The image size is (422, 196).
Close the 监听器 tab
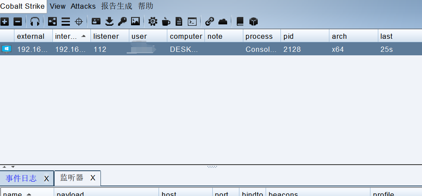tap(93, 178)
